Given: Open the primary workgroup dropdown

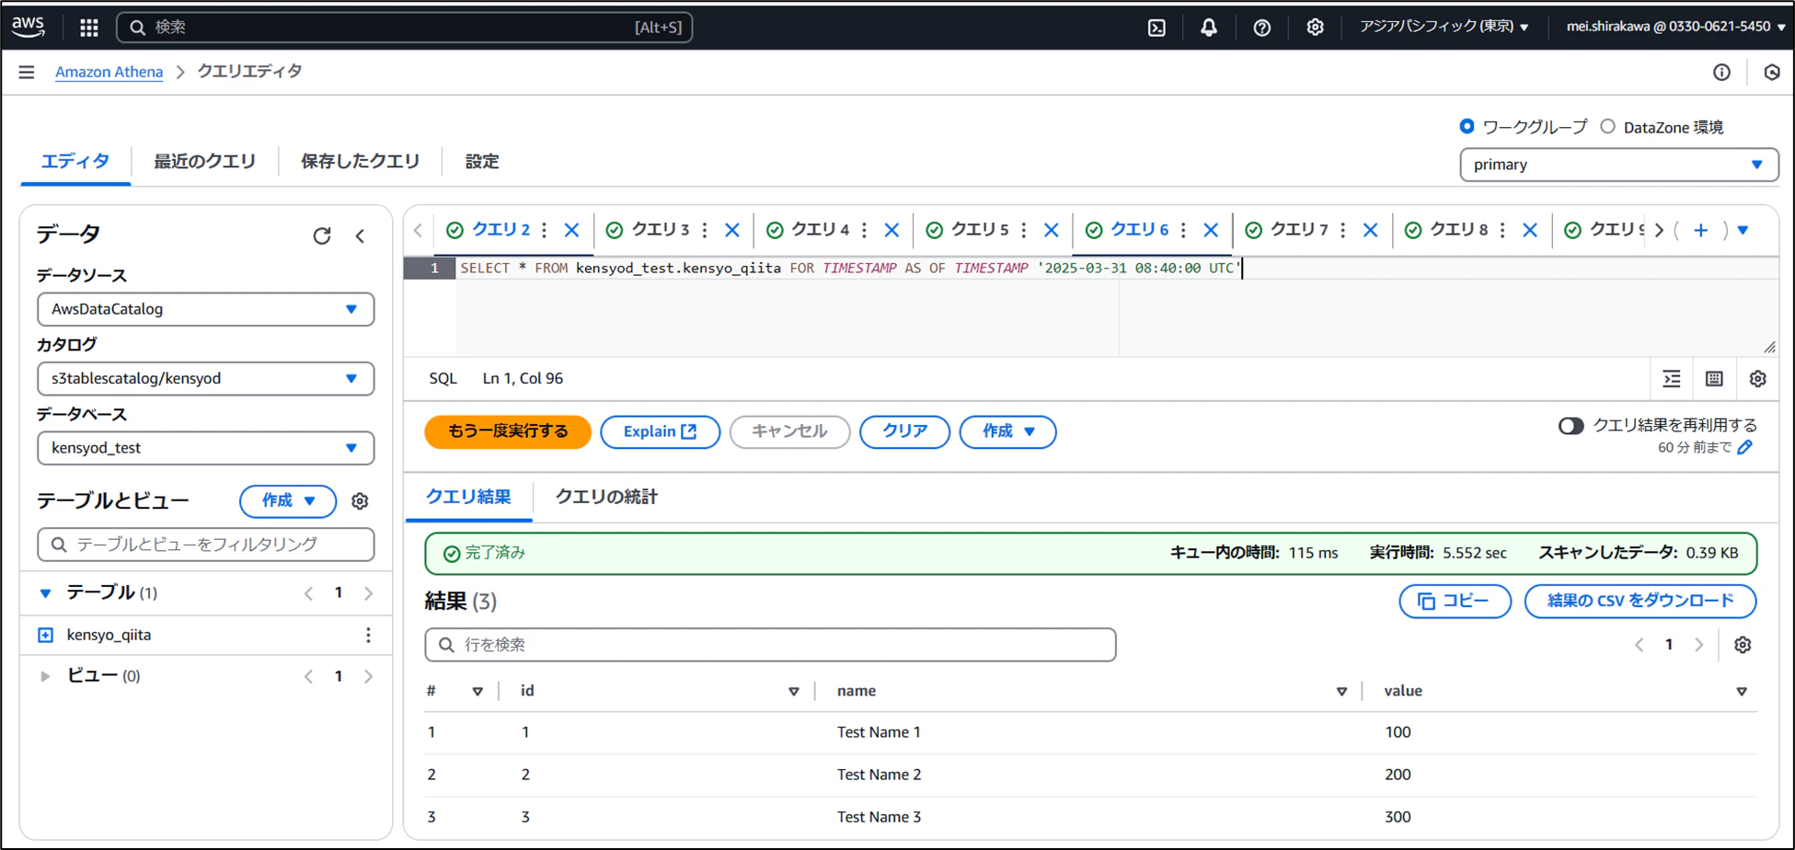Looking at the screenshot, I should coord(1618,165).
